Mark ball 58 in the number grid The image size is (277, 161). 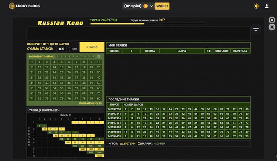[x=84, y=88]
